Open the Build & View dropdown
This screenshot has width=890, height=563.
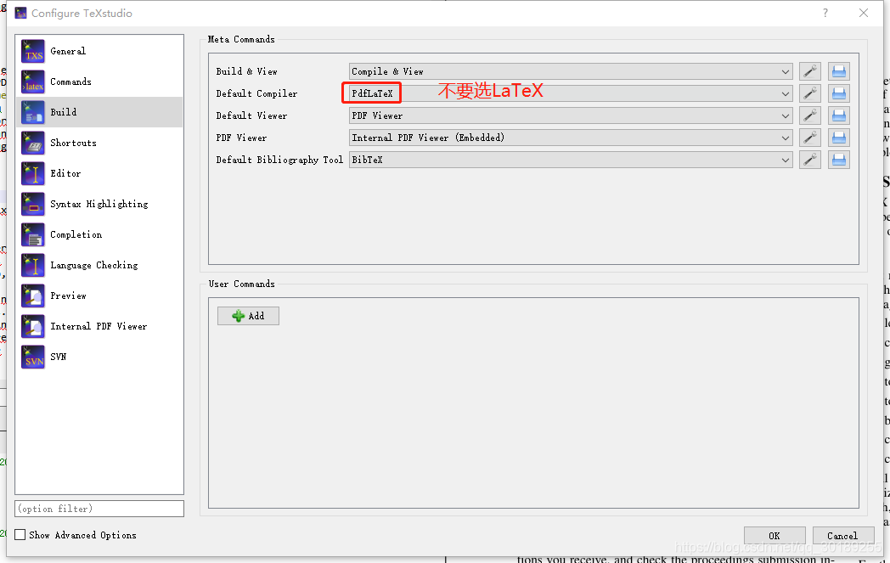(x=571, y=71)
